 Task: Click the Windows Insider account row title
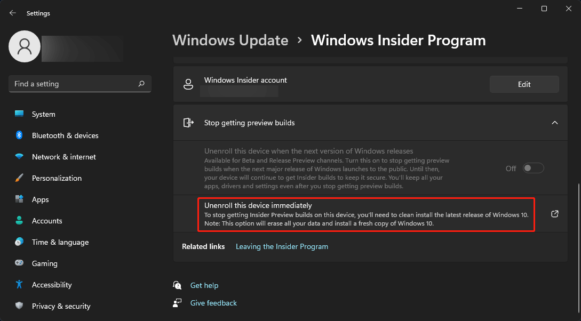(x=245, y=80)
